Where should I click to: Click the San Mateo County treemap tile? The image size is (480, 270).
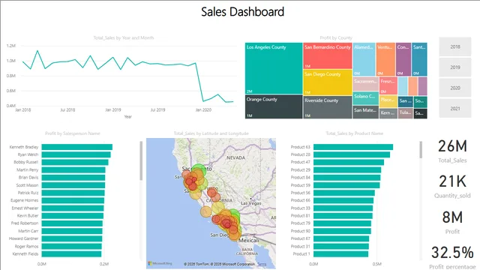(x=365, y=112)
